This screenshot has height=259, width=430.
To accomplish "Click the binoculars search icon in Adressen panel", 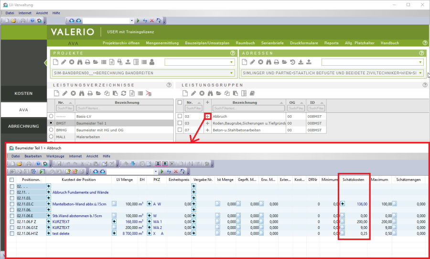I will (268, 62).
